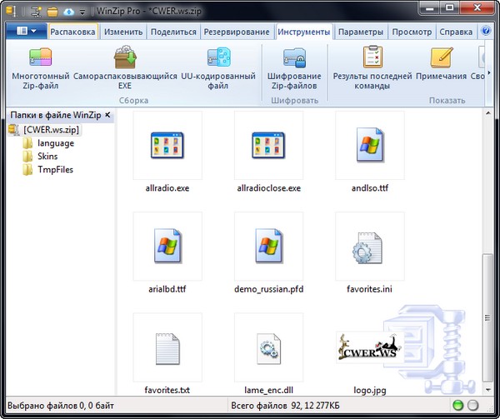
Task: Select the language folder in the tree
Action: [55, 142]
